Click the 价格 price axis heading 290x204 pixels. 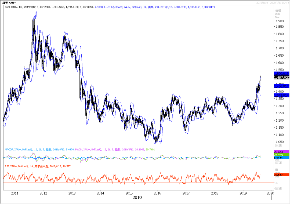(278, 10)
